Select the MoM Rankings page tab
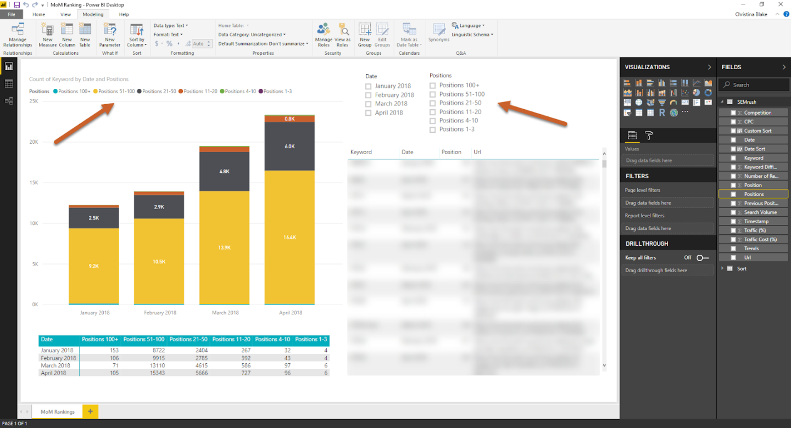Image resolution: width=791 pixels, height=428 pixels. pyautogui.click(x=58, y=412)
